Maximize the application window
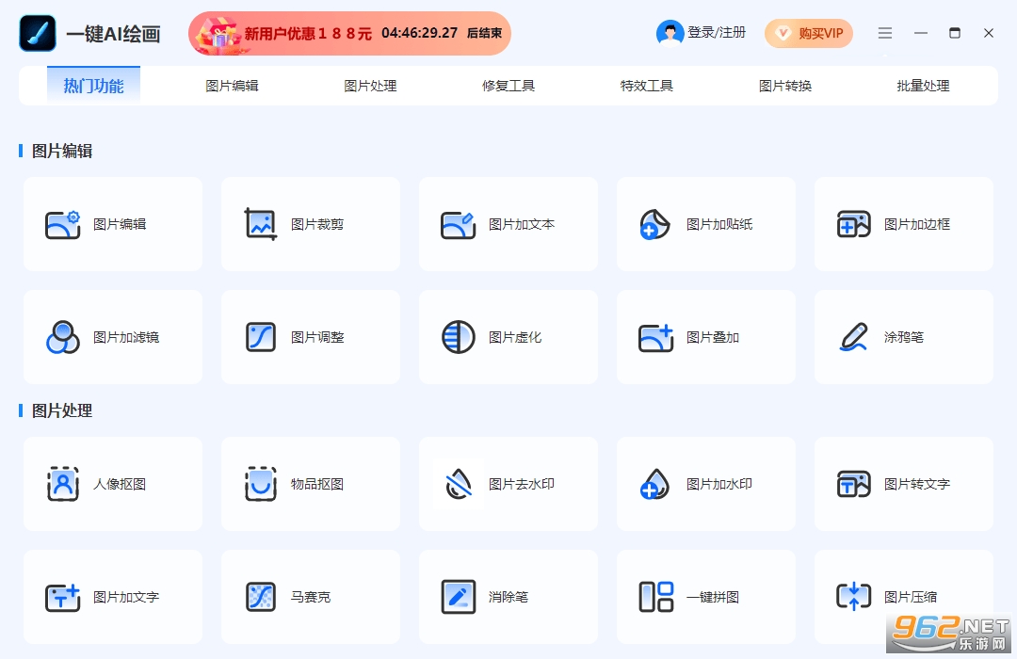The width and height of the screenshot is (1017, 659). point(955,33)
